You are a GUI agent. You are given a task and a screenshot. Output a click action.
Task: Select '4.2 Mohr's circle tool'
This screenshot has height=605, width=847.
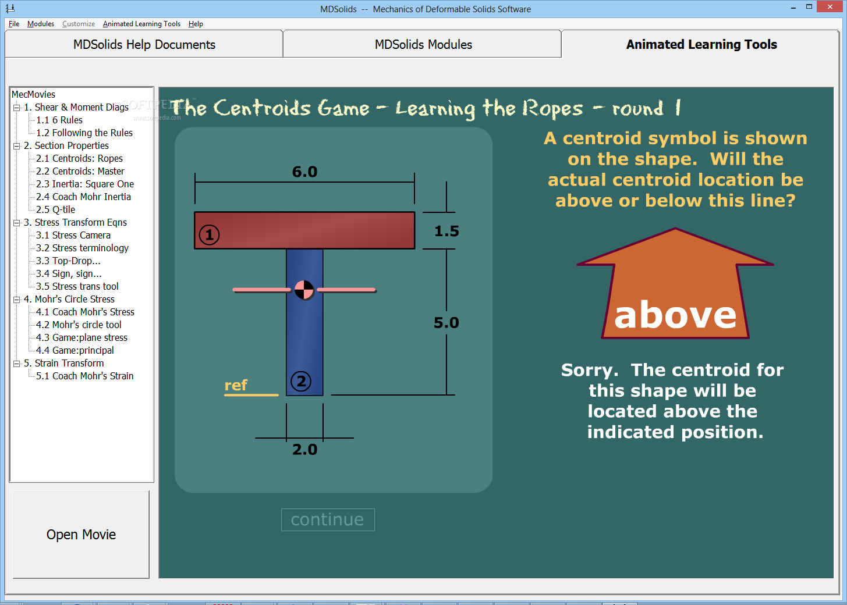coord(79,325)
